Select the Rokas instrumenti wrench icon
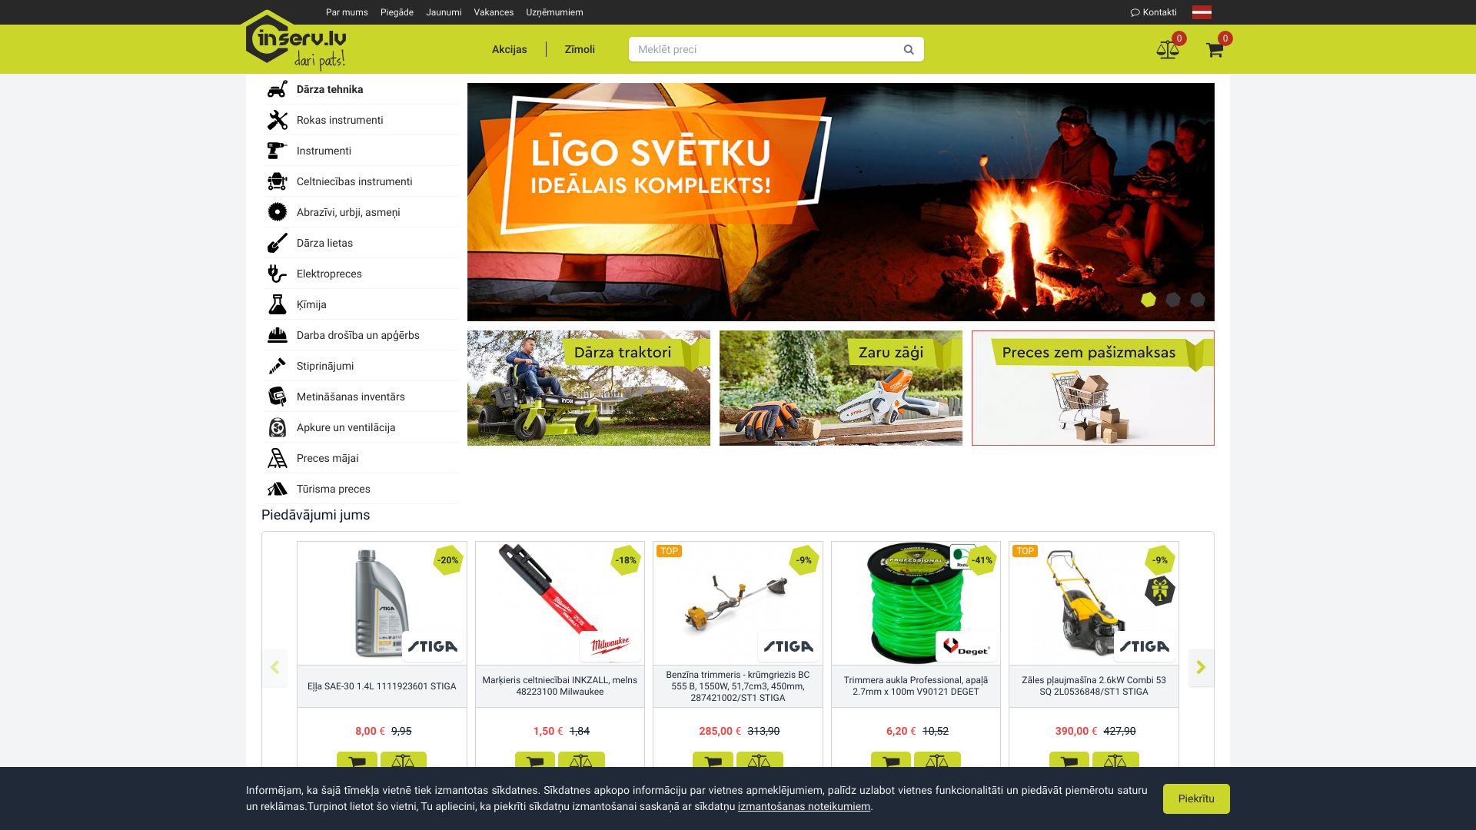The width and height of the screenshot is (1476, 830). [x=276, y=119]
